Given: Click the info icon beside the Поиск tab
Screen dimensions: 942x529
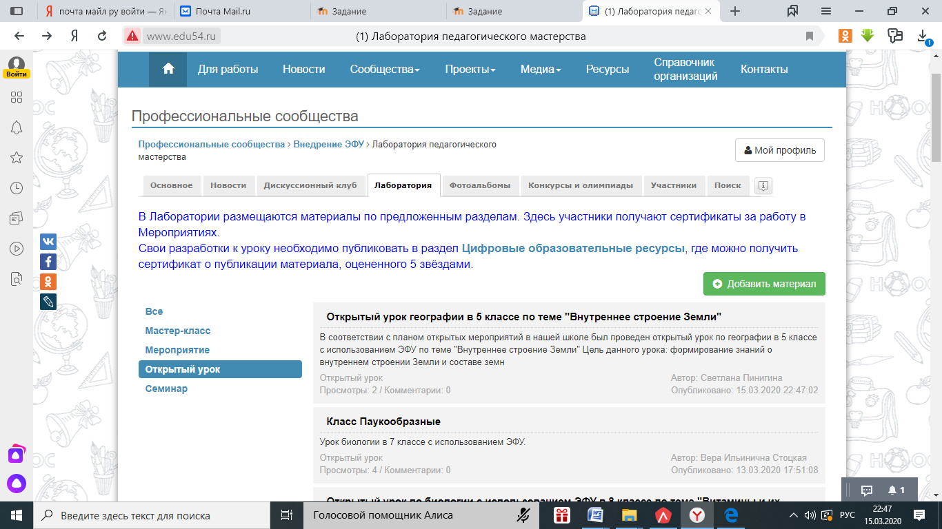Looking at the screenshot, I should tap(763, 185).
